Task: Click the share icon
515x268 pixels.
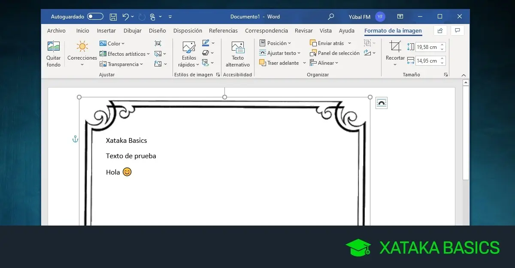Action: [x=440, y=30]
